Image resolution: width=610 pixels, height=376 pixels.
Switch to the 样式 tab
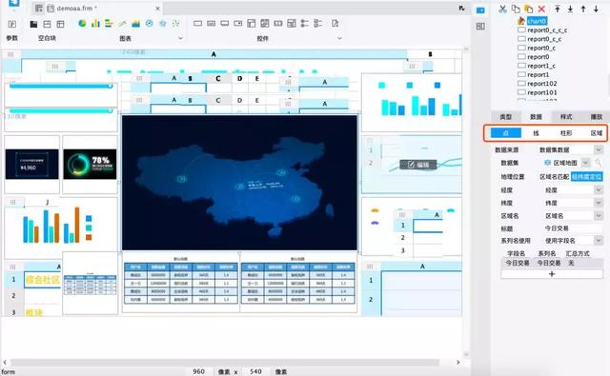pyautogui.click(x=566, y=116)
